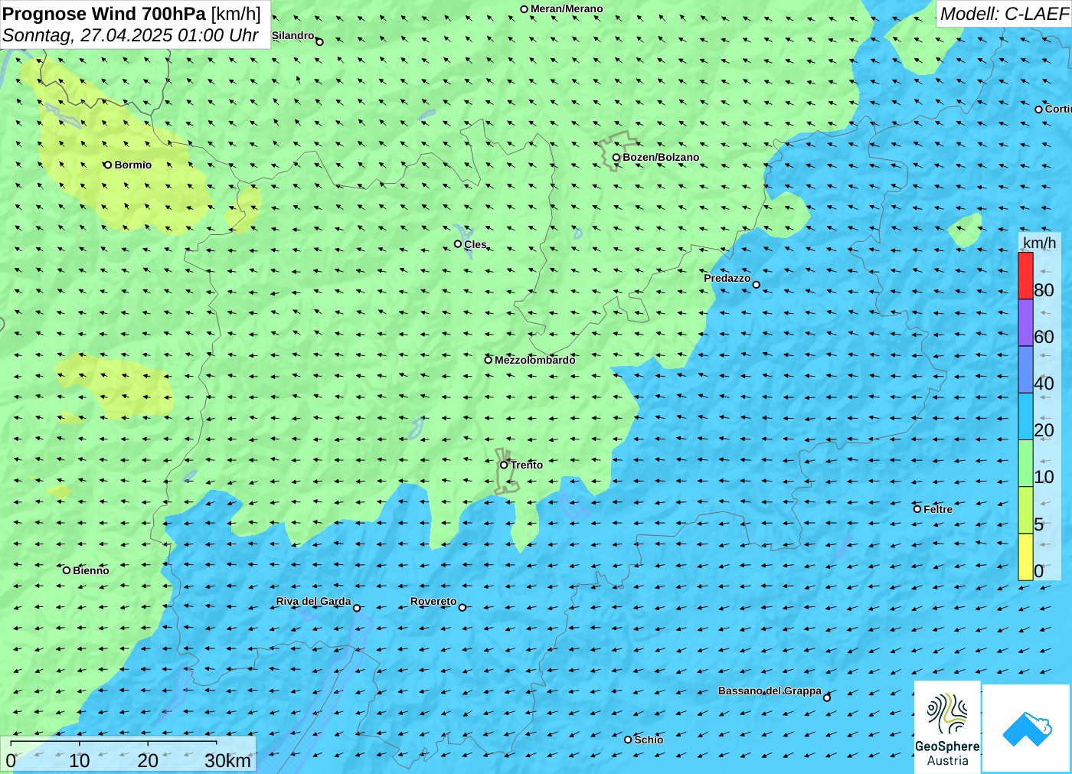
Task: Click the light green 10 km/h legend color
Action: (x=1026, y=463)
